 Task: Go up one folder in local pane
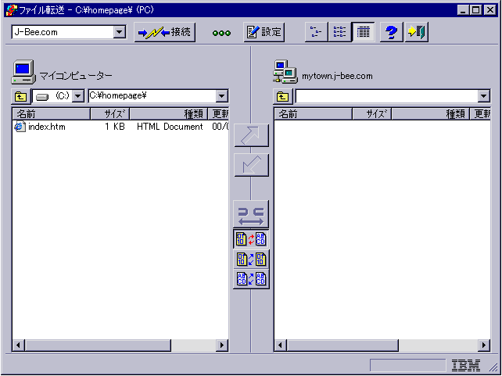[x=21, y=96]
